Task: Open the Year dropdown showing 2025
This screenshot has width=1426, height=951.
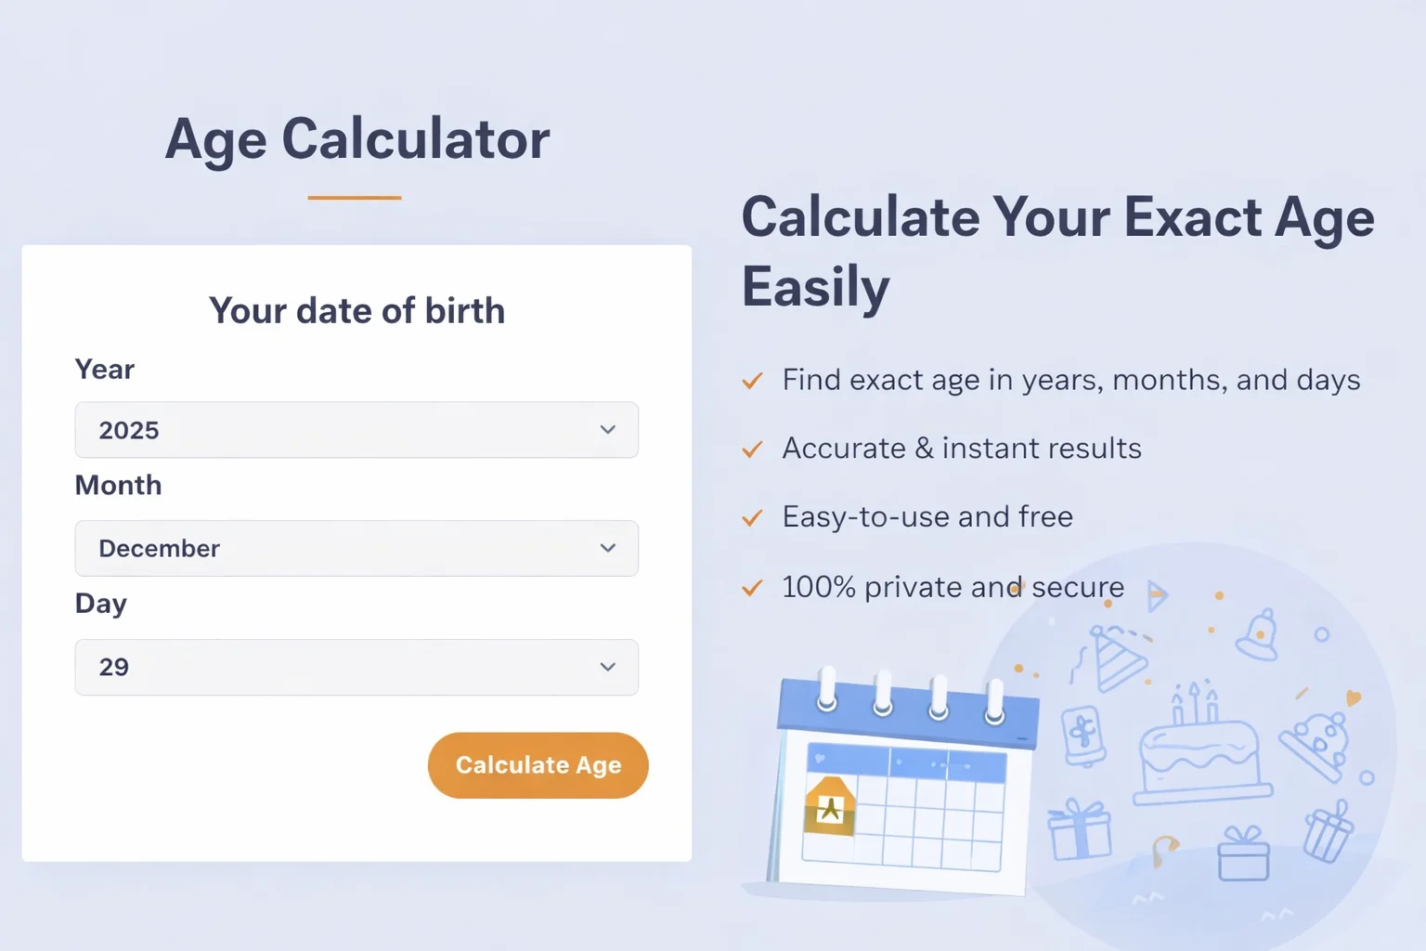Action: pos(356,430)
